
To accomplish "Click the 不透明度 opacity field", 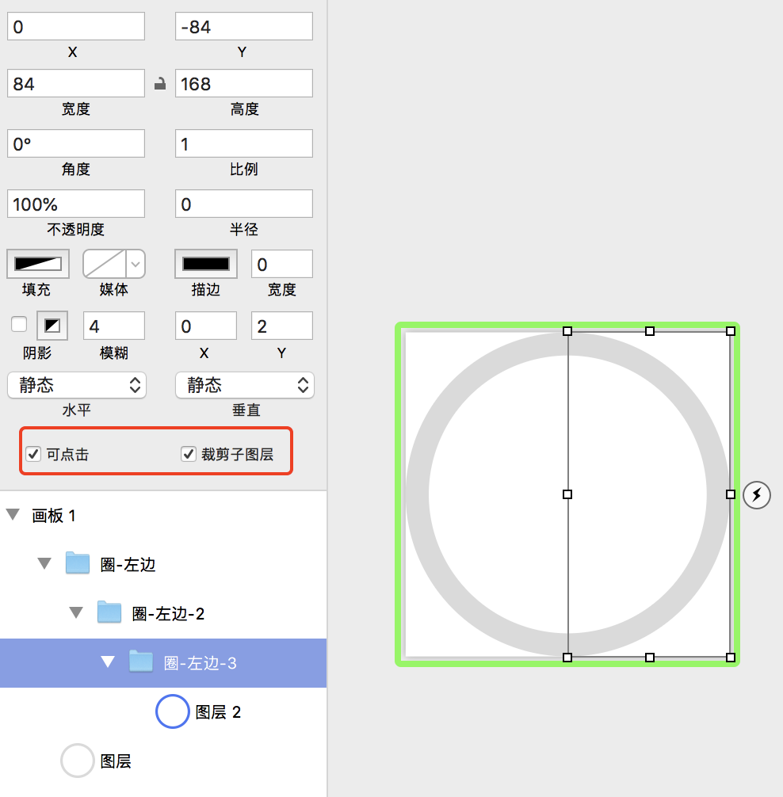I will click(x=76, y=204).
